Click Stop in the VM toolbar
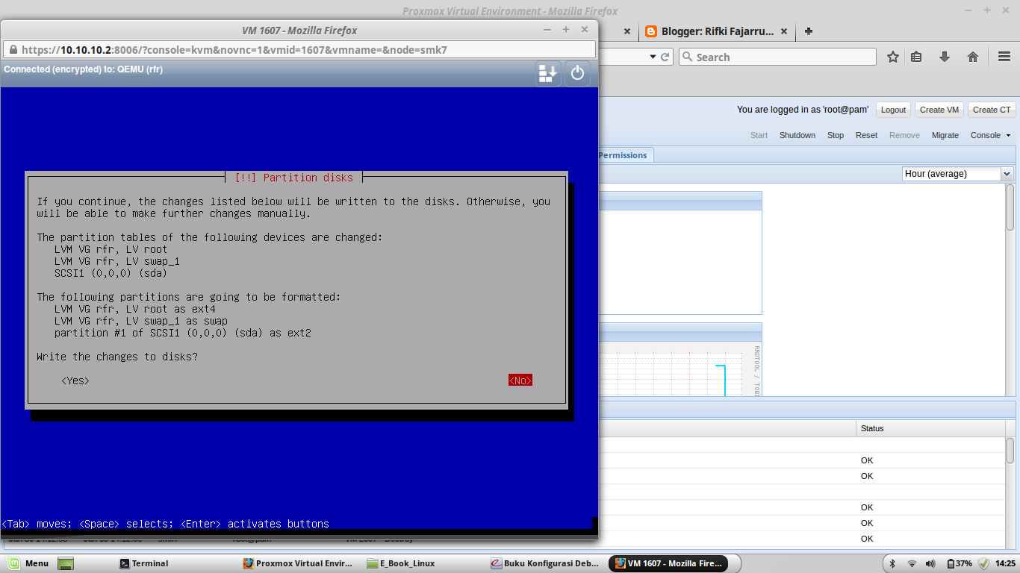1020x573 pixels. (836, 135)
